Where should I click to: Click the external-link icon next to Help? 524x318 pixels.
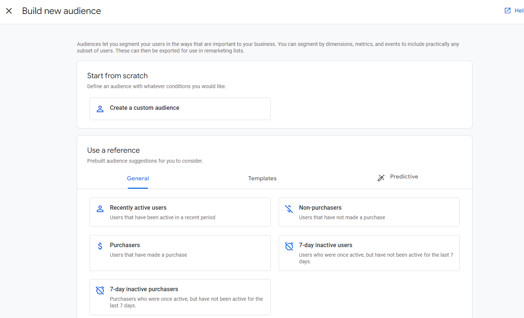(x=508, y=10)
